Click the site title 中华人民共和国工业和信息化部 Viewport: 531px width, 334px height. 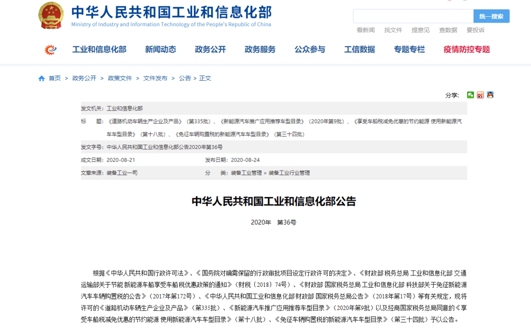[x=172, y=12]
